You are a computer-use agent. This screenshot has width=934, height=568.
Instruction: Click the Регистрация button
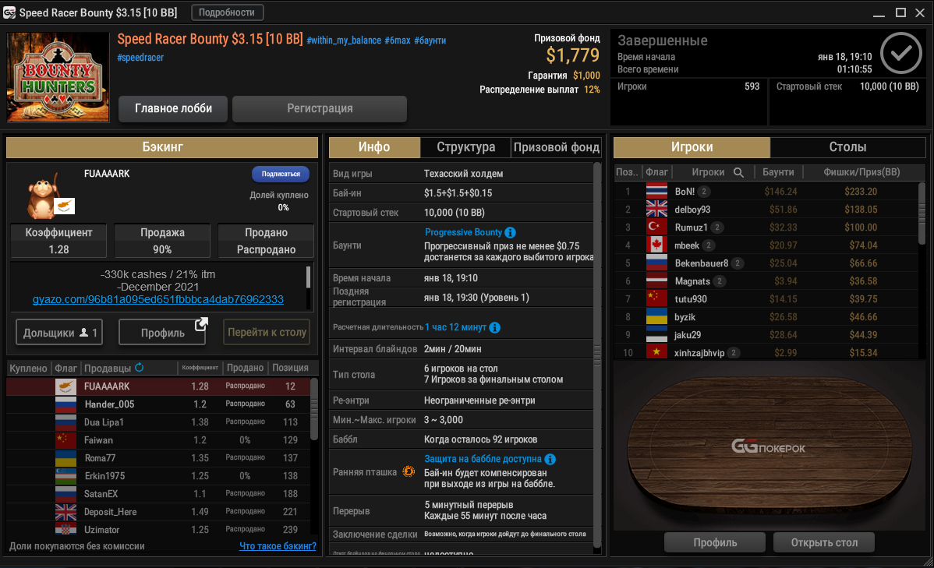click(320, 108)
